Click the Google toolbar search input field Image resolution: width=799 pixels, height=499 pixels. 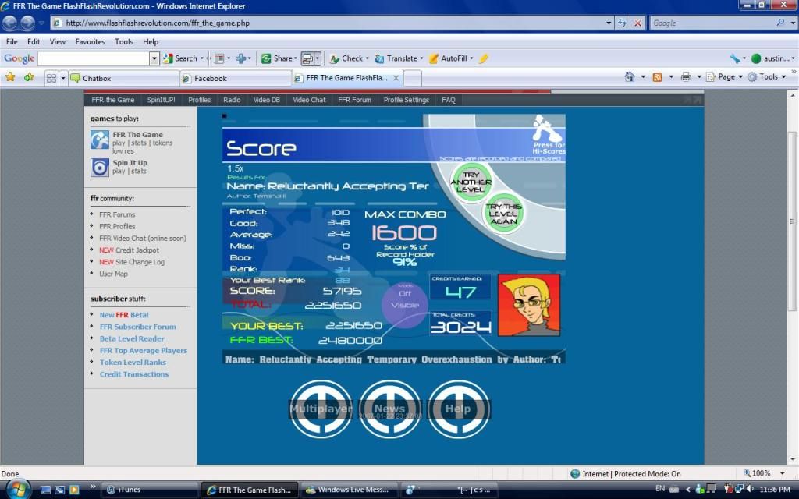point(94,58)
